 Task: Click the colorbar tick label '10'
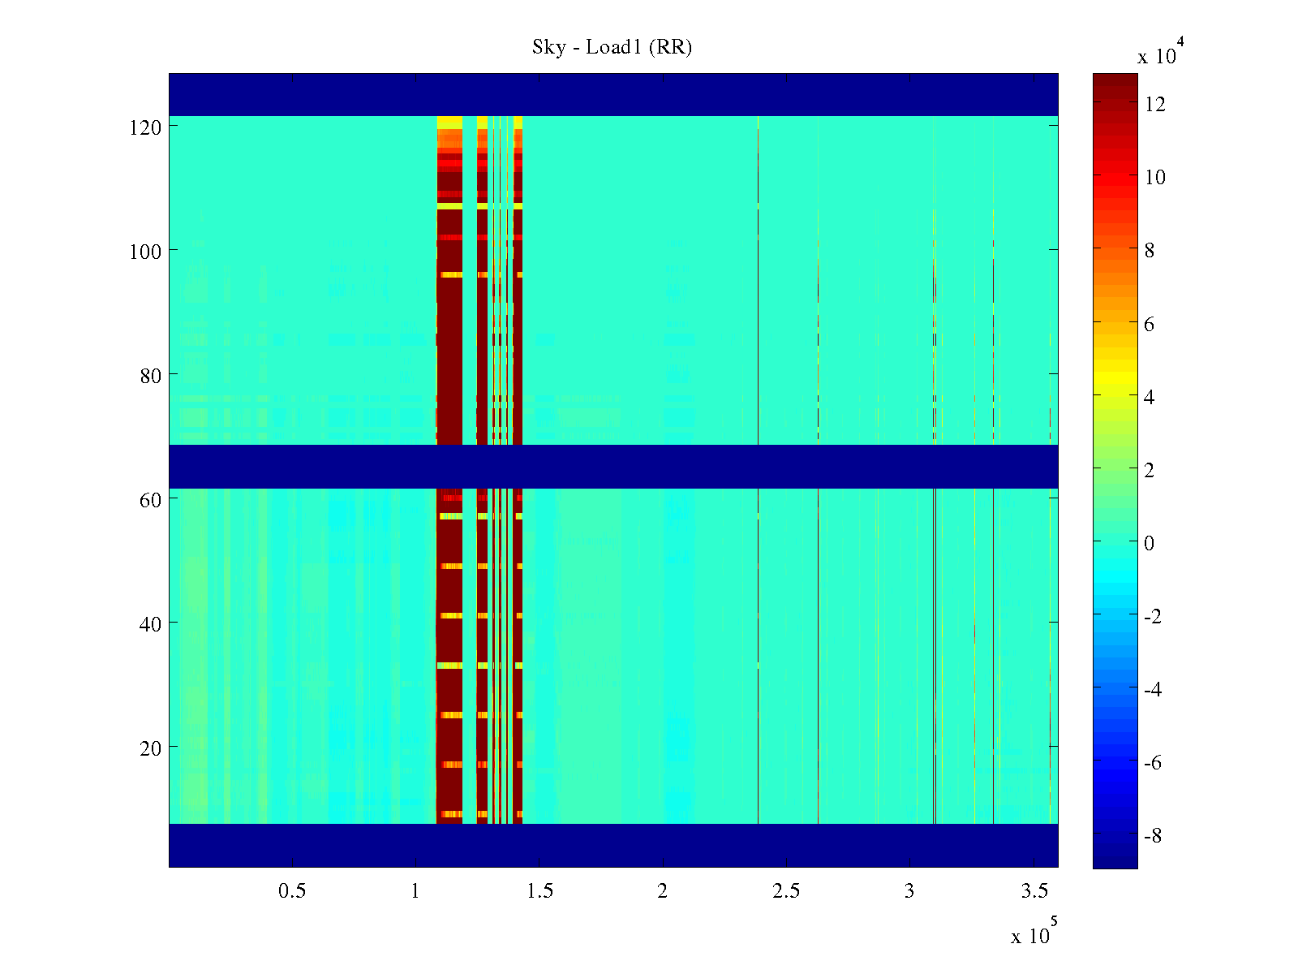tap(1155, 178)
